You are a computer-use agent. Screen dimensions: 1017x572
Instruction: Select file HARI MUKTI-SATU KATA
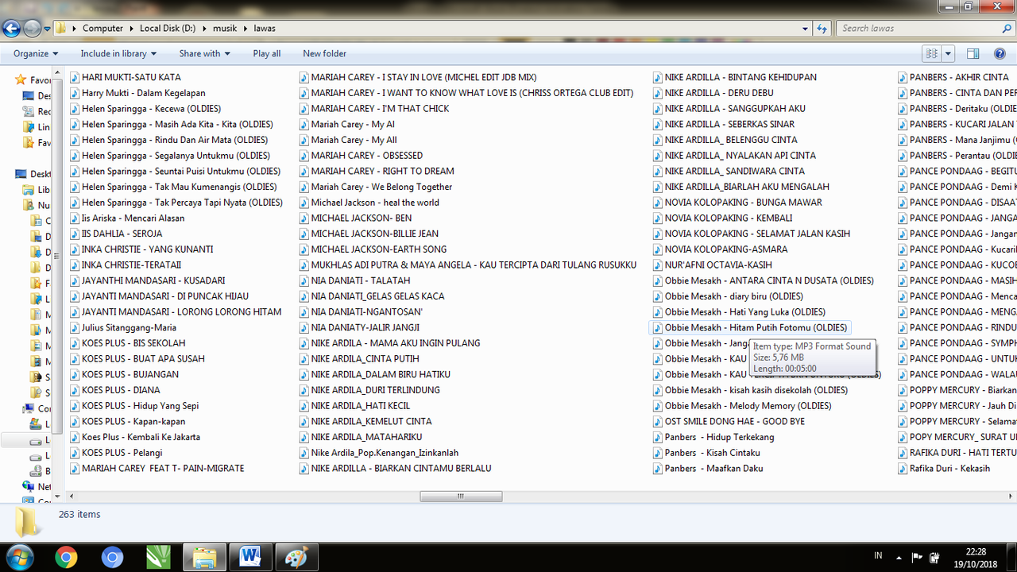(x=126, y=77)
